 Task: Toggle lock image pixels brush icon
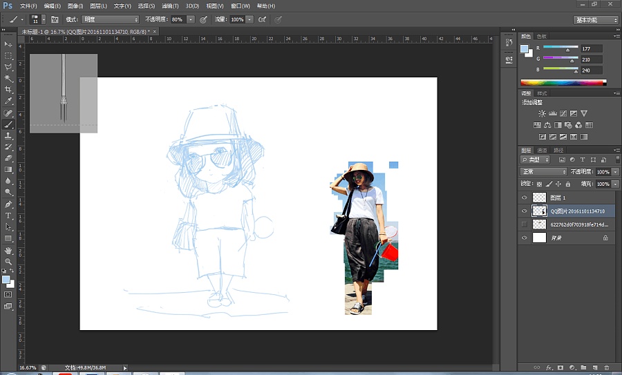(549, 184)
